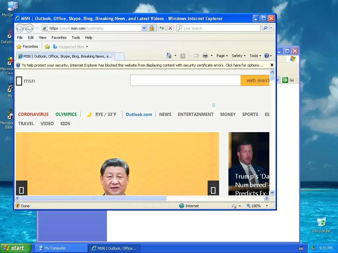338x253 pixels.
Task: Open the search provider dropdown arrow
Action: (271, 28)
